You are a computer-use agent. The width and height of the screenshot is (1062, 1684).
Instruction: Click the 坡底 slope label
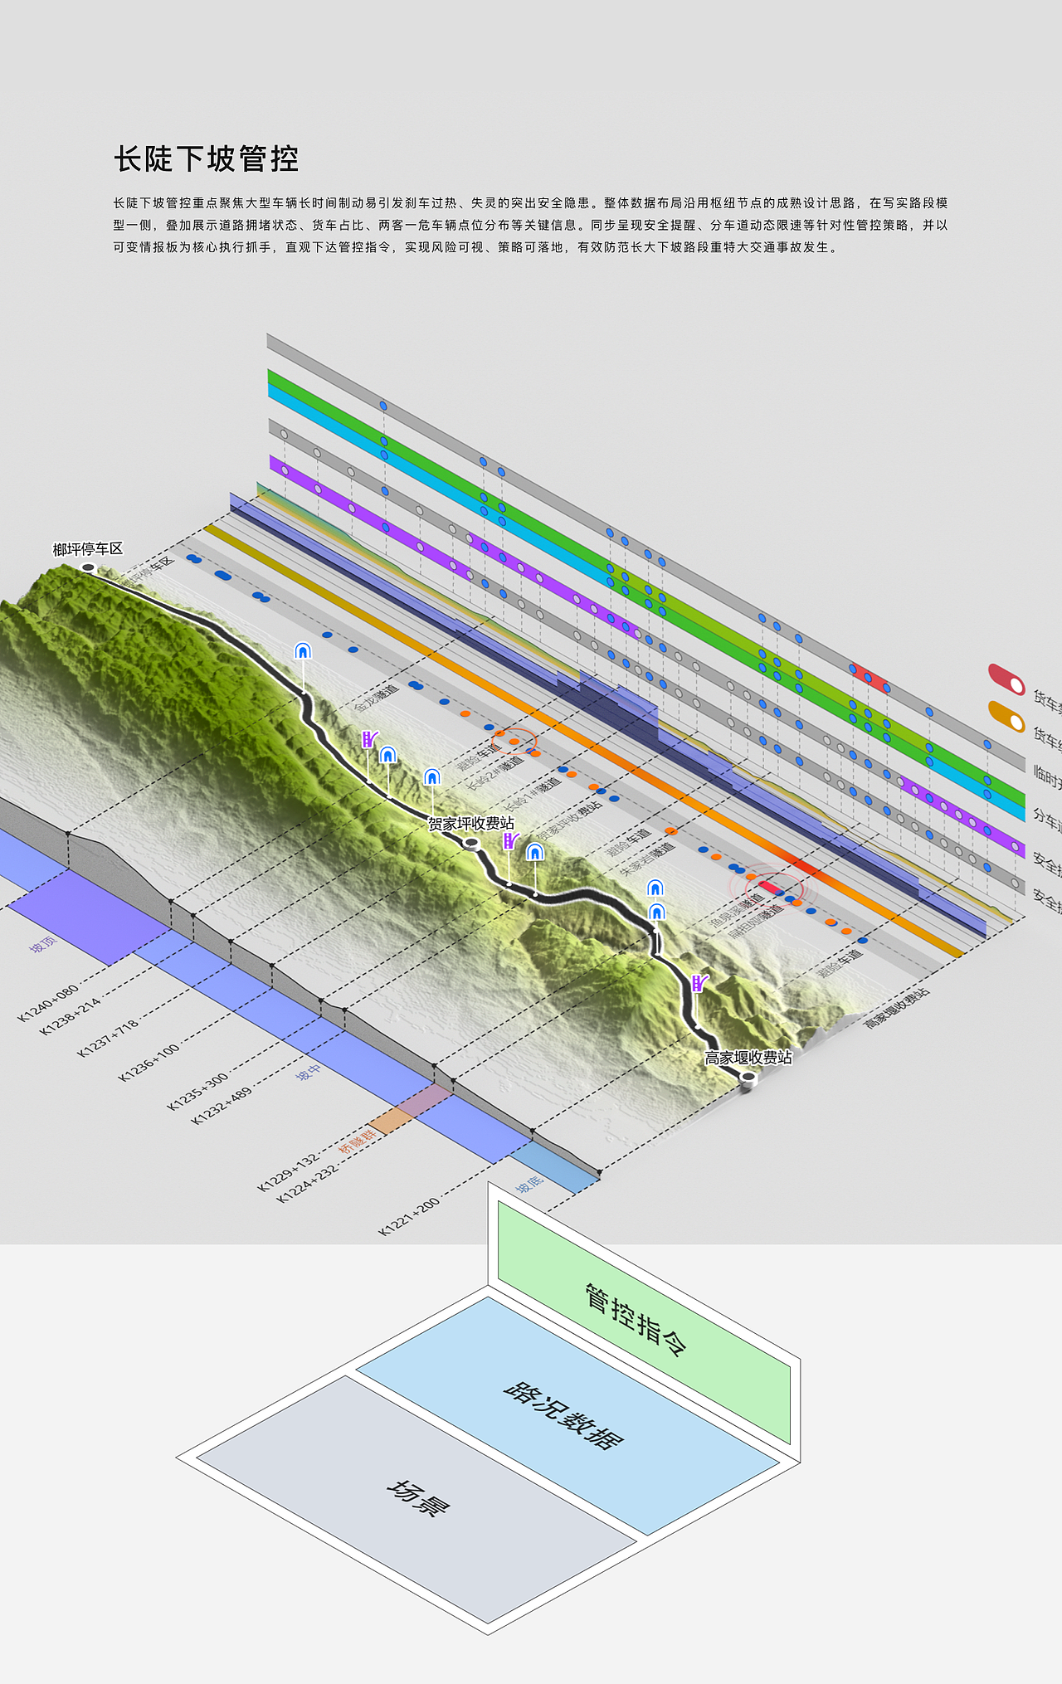[x=529, y=1184]
